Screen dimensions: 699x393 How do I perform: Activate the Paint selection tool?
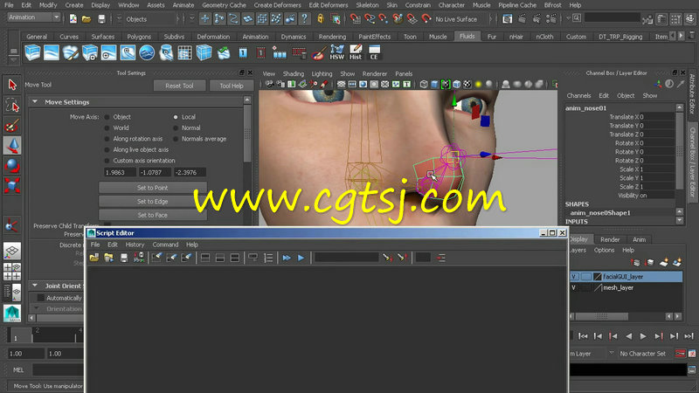point(12,126)
